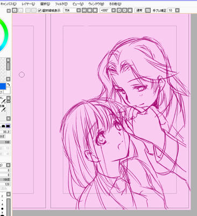The height and width of the screenshot is (216, 197).
Task: Click the tool tray scroll-down button
Action: [9, 118]
